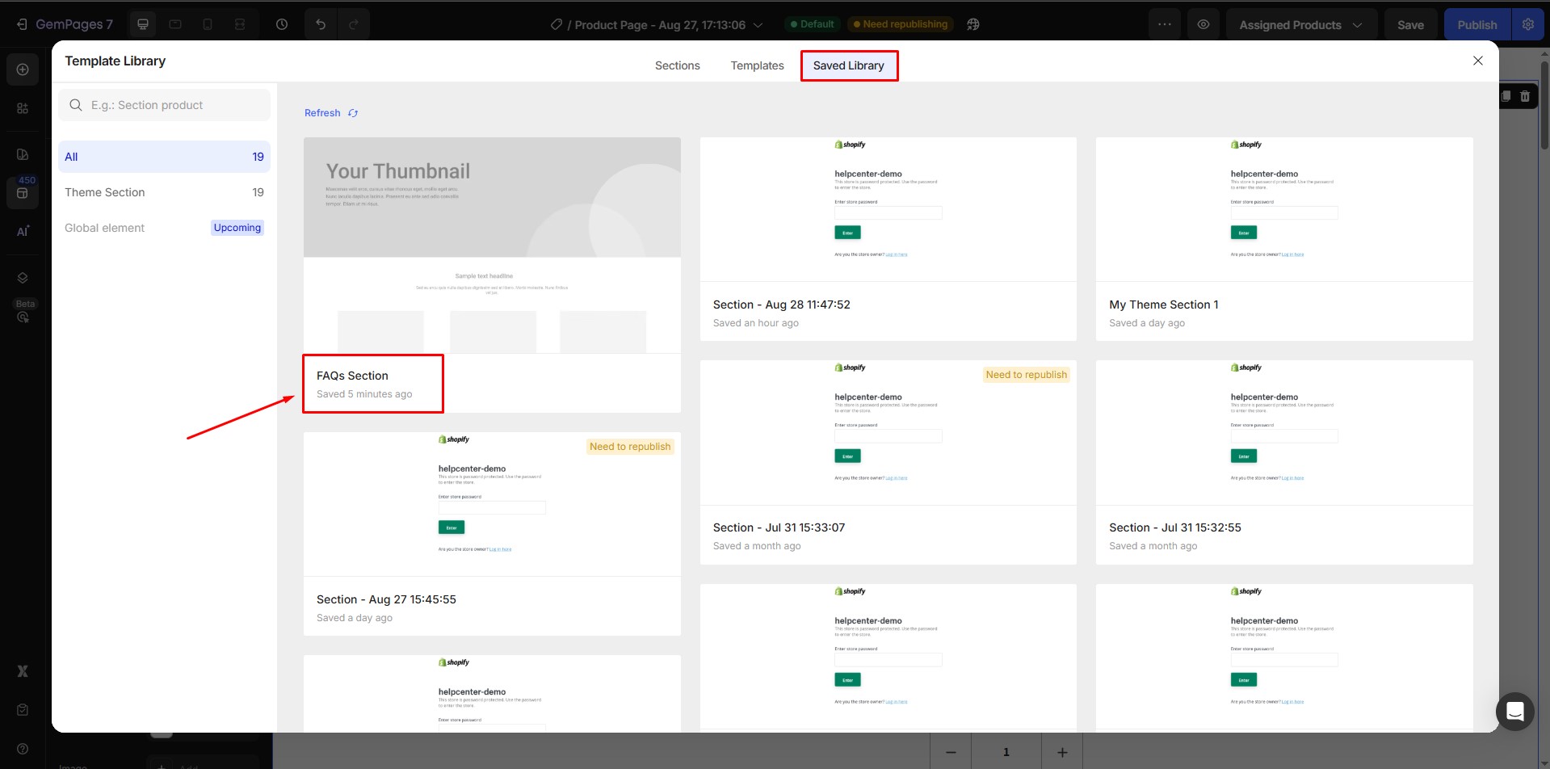Open the more options ellipsis menu

click(x=1164, y=24)
